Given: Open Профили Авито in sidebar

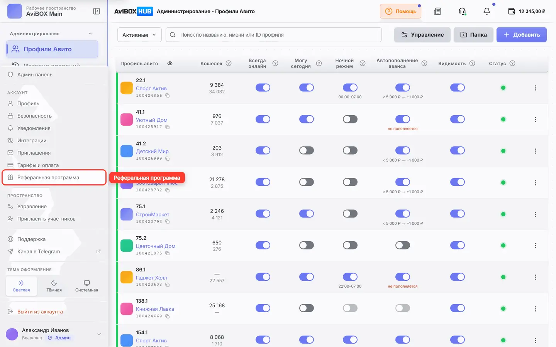Looking at the screenshot, I should coord(52,49).
